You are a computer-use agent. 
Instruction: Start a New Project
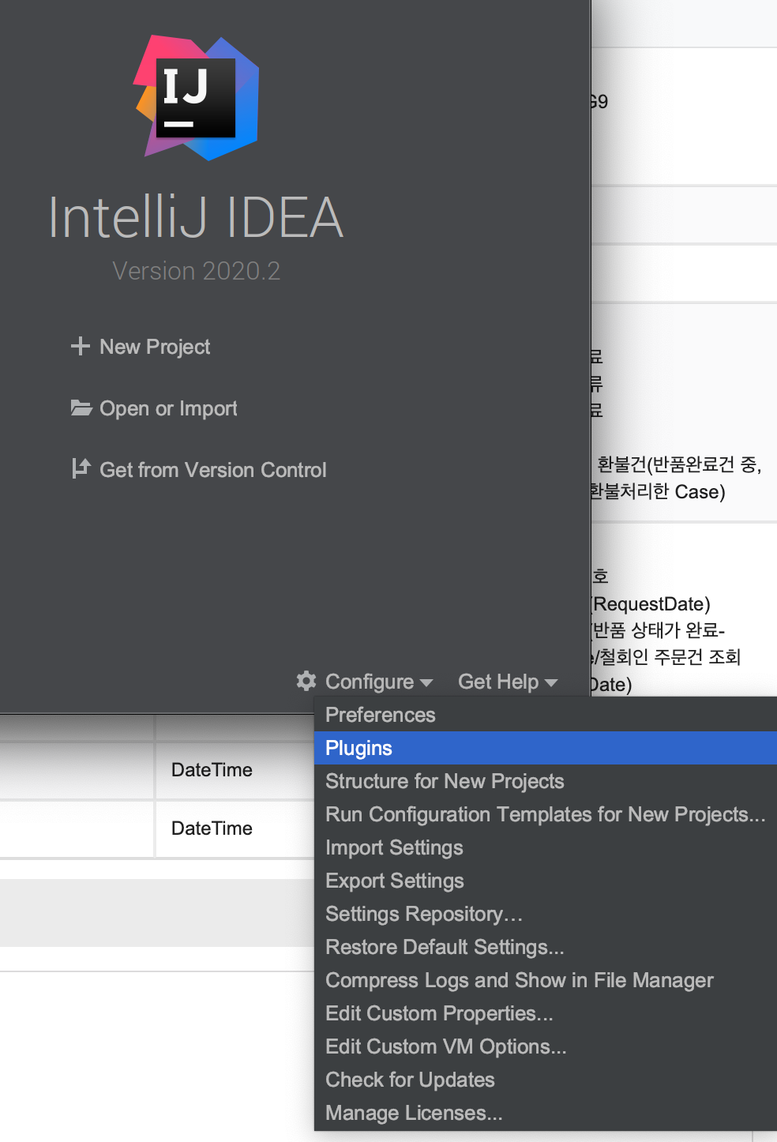[x=155, y=347]
